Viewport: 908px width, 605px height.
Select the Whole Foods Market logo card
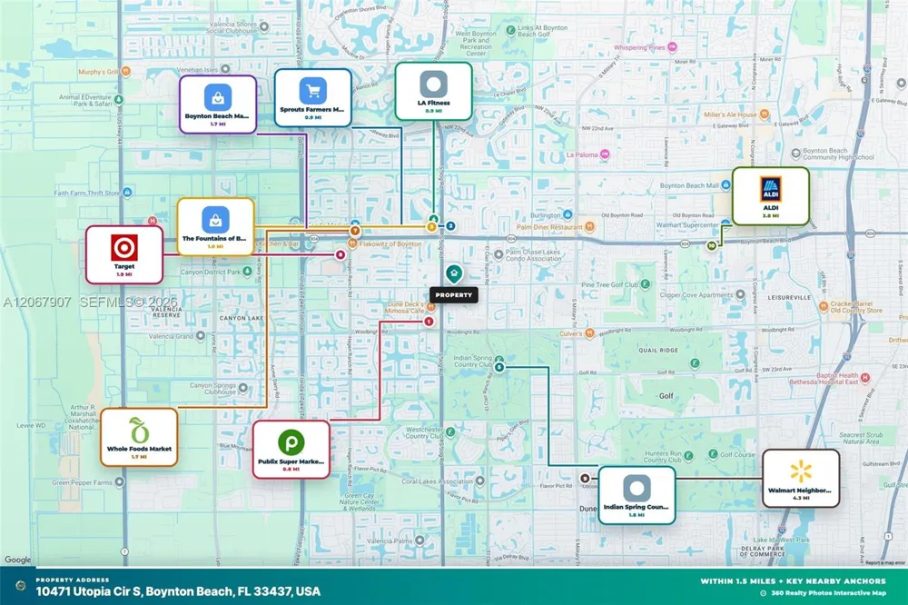pyautogui.click(x=139, y=437)
